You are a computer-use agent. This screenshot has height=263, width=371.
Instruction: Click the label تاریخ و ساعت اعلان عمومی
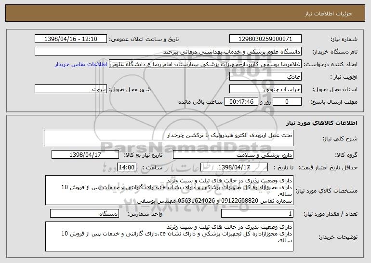click(x=144, y=40)
